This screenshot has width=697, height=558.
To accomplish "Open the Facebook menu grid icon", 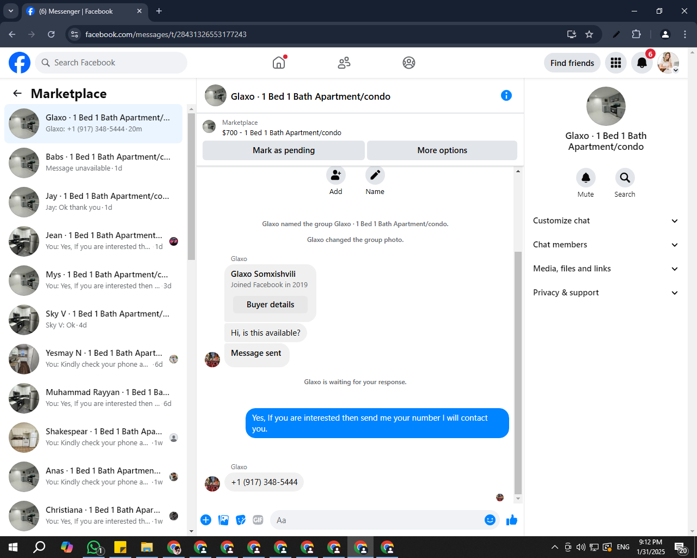I will pyautogui.click(x=616, y=63).
